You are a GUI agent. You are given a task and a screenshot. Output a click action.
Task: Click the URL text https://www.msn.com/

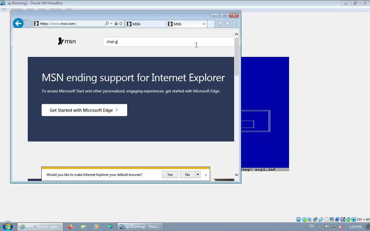pyautogui.click(x=58, y=24)
